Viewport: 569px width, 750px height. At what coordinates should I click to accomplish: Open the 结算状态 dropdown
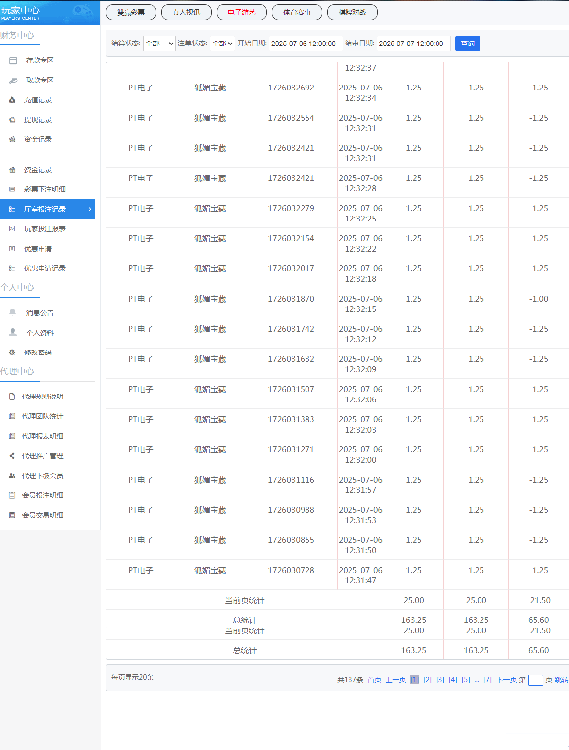tap(159, 44)
